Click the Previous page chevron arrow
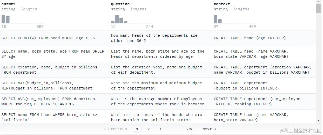 coord(104,129)
